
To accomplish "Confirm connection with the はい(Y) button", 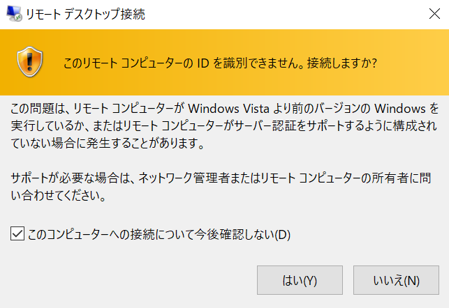I will pyautogui.click(x=300, y=280).
